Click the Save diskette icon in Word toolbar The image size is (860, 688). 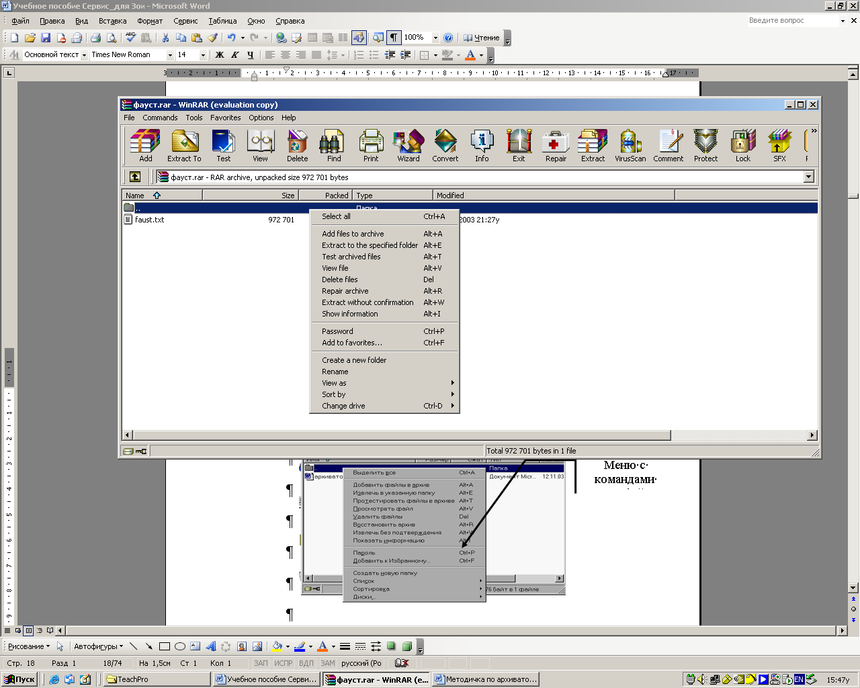click(x=46, y=38)
